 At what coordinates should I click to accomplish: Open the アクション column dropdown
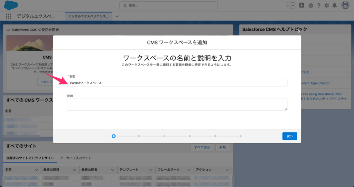pyautogui.click(x=227, y=170)
